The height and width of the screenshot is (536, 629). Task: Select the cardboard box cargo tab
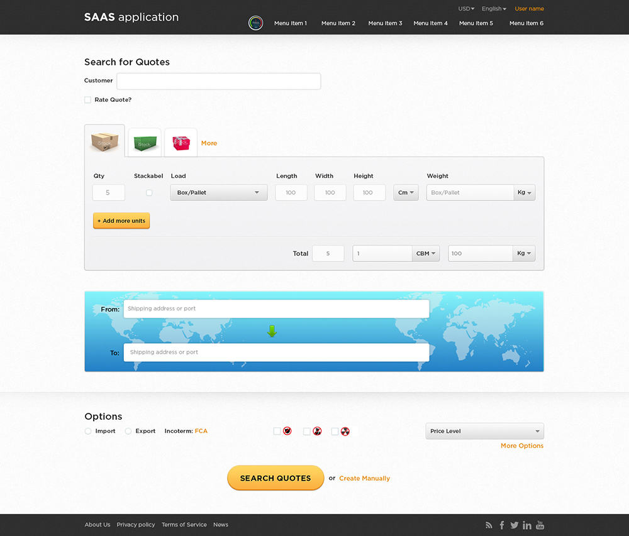point(104,141)
